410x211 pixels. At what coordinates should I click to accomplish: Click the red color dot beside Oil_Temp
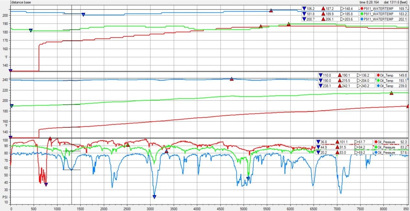click(378, 75)
